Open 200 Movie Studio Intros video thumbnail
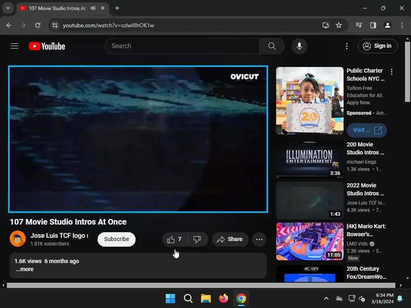This screenshot has width=411, height=308. pos(309,160)
